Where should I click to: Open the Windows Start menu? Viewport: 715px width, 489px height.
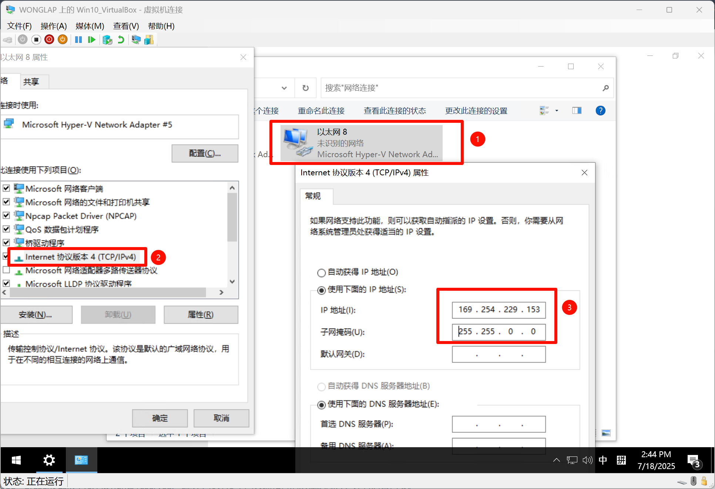(x=16, y=460)
